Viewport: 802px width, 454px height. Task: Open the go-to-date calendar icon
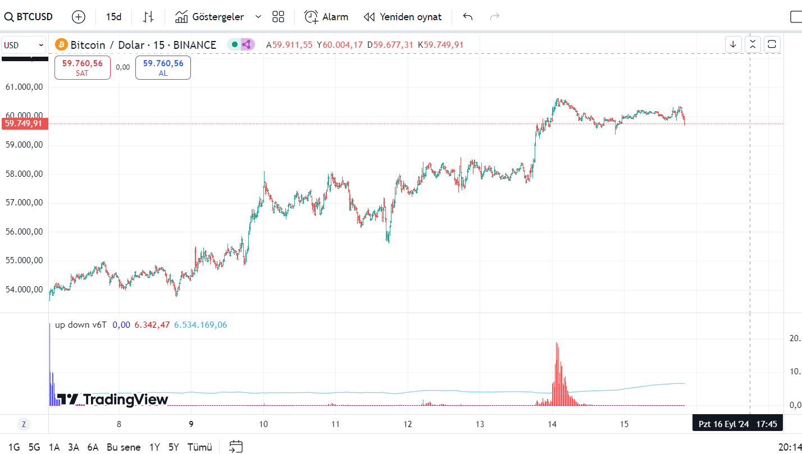[x=236, y=447]
